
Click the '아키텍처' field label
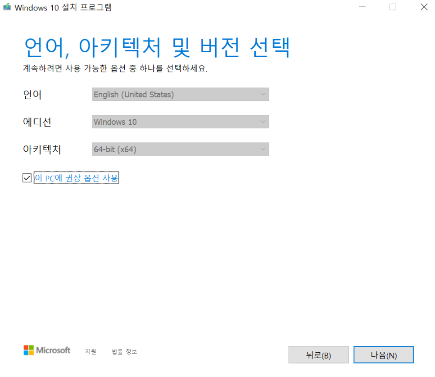[x=42, y=149]
